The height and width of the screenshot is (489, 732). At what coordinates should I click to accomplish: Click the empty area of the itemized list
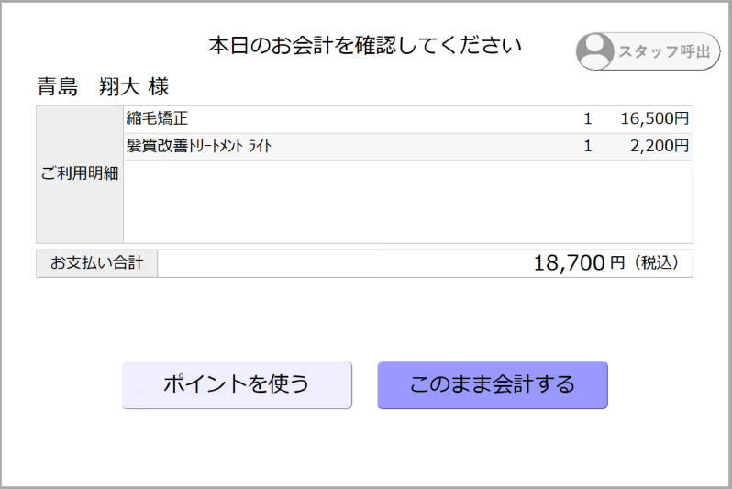coord(407,202)
